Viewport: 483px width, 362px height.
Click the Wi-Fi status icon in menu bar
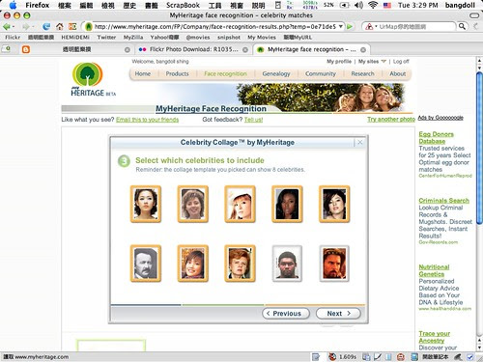[373, 5]
